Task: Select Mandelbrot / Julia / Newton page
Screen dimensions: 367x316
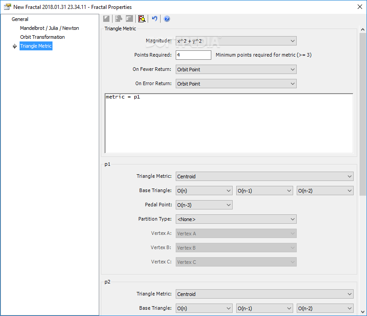Action: pos(49,28)
